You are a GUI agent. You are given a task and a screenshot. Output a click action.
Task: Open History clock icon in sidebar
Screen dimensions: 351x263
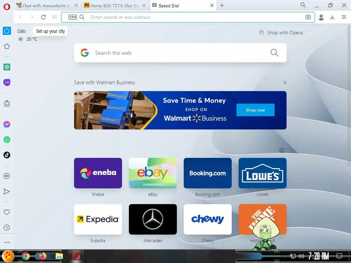[x=7, y=228]
